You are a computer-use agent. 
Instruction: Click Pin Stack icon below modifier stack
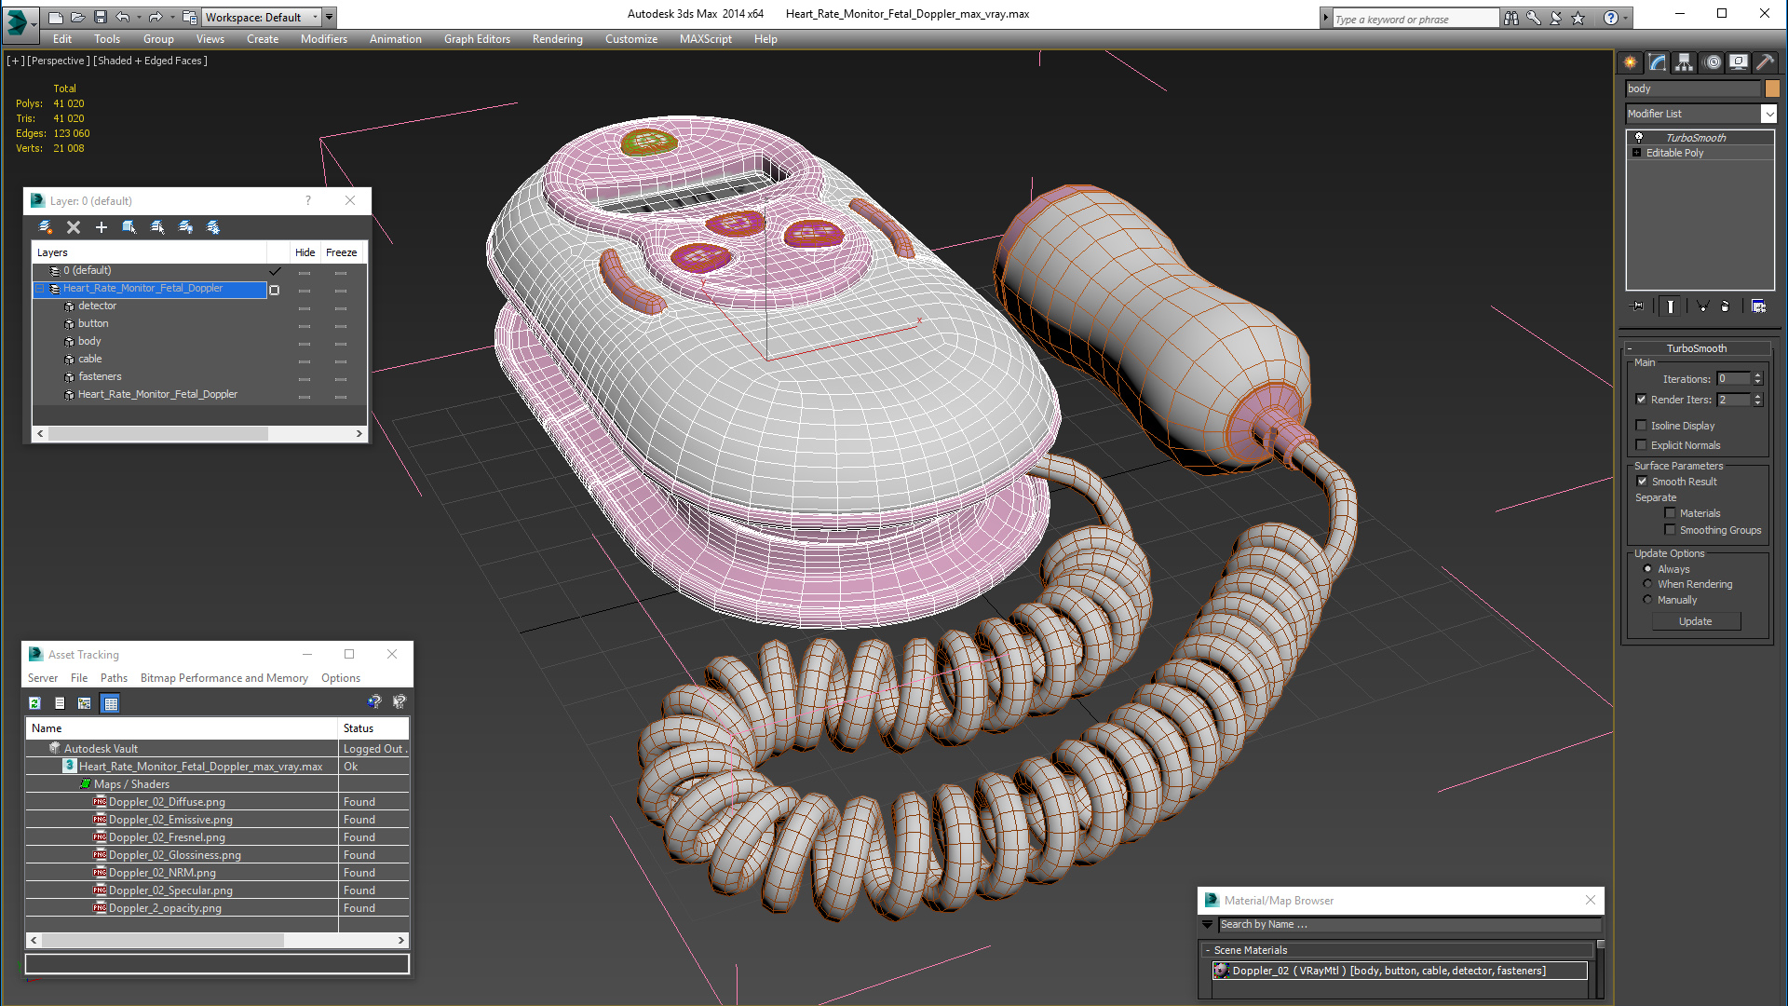click(x=1637, y=306)
